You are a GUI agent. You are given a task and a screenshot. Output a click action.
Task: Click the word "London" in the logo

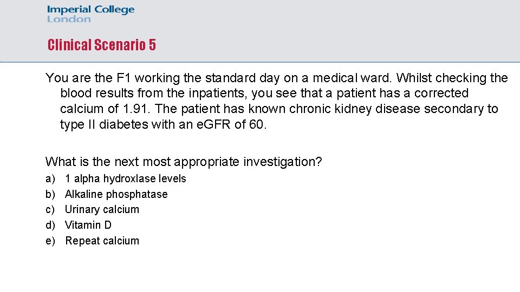pyautogui.click(x=69, y=19)
